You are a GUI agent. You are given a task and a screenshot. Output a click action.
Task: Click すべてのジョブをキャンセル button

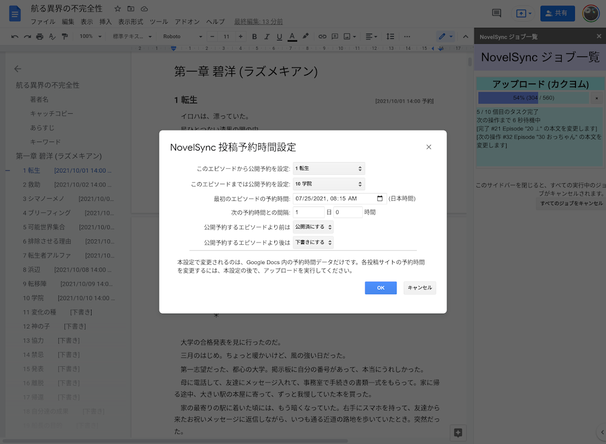[x=571, y=204]
